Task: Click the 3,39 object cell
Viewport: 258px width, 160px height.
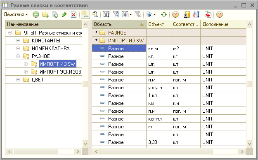Action: 159,142
